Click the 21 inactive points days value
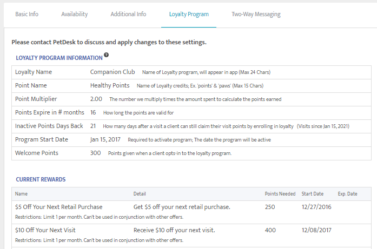377x249 pixels. [93, 126]
